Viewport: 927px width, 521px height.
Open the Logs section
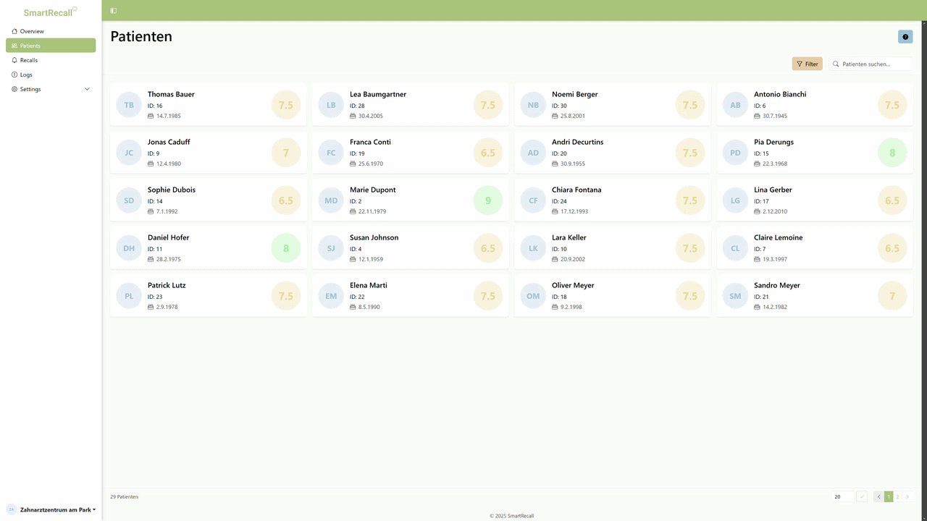coord(51,75)
